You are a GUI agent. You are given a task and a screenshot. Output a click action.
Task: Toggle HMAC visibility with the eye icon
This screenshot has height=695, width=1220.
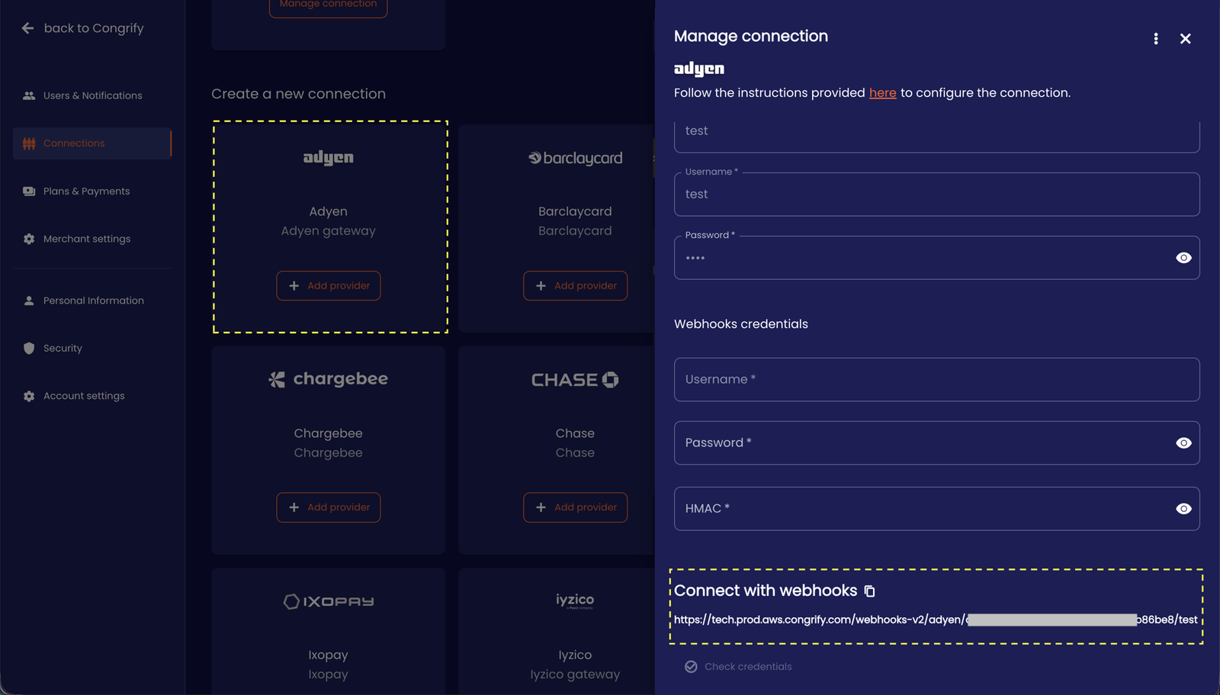pos(1183,509)
